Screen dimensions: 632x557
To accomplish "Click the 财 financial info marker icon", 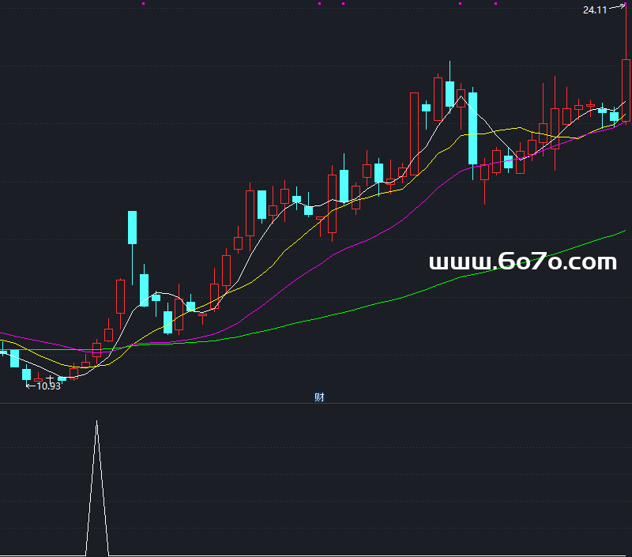I will 319,397.
